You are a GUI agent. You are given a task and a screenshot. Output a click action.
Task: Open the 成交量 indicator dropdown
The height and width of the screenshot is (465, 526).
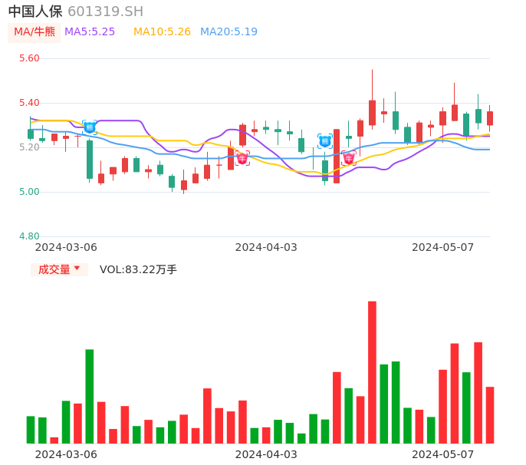[59, 269]
